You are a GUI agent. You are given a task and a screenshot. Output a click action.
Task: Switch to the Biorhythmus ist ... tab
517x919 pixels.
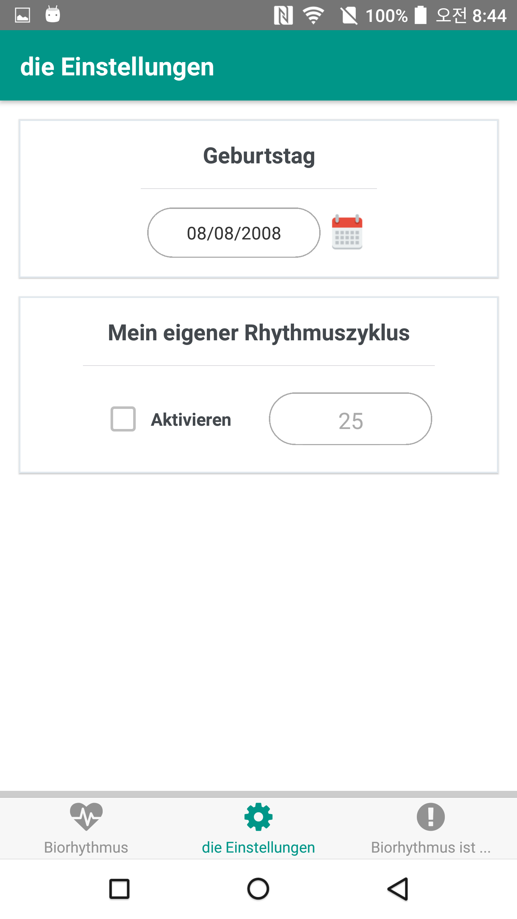coord(431,847)
